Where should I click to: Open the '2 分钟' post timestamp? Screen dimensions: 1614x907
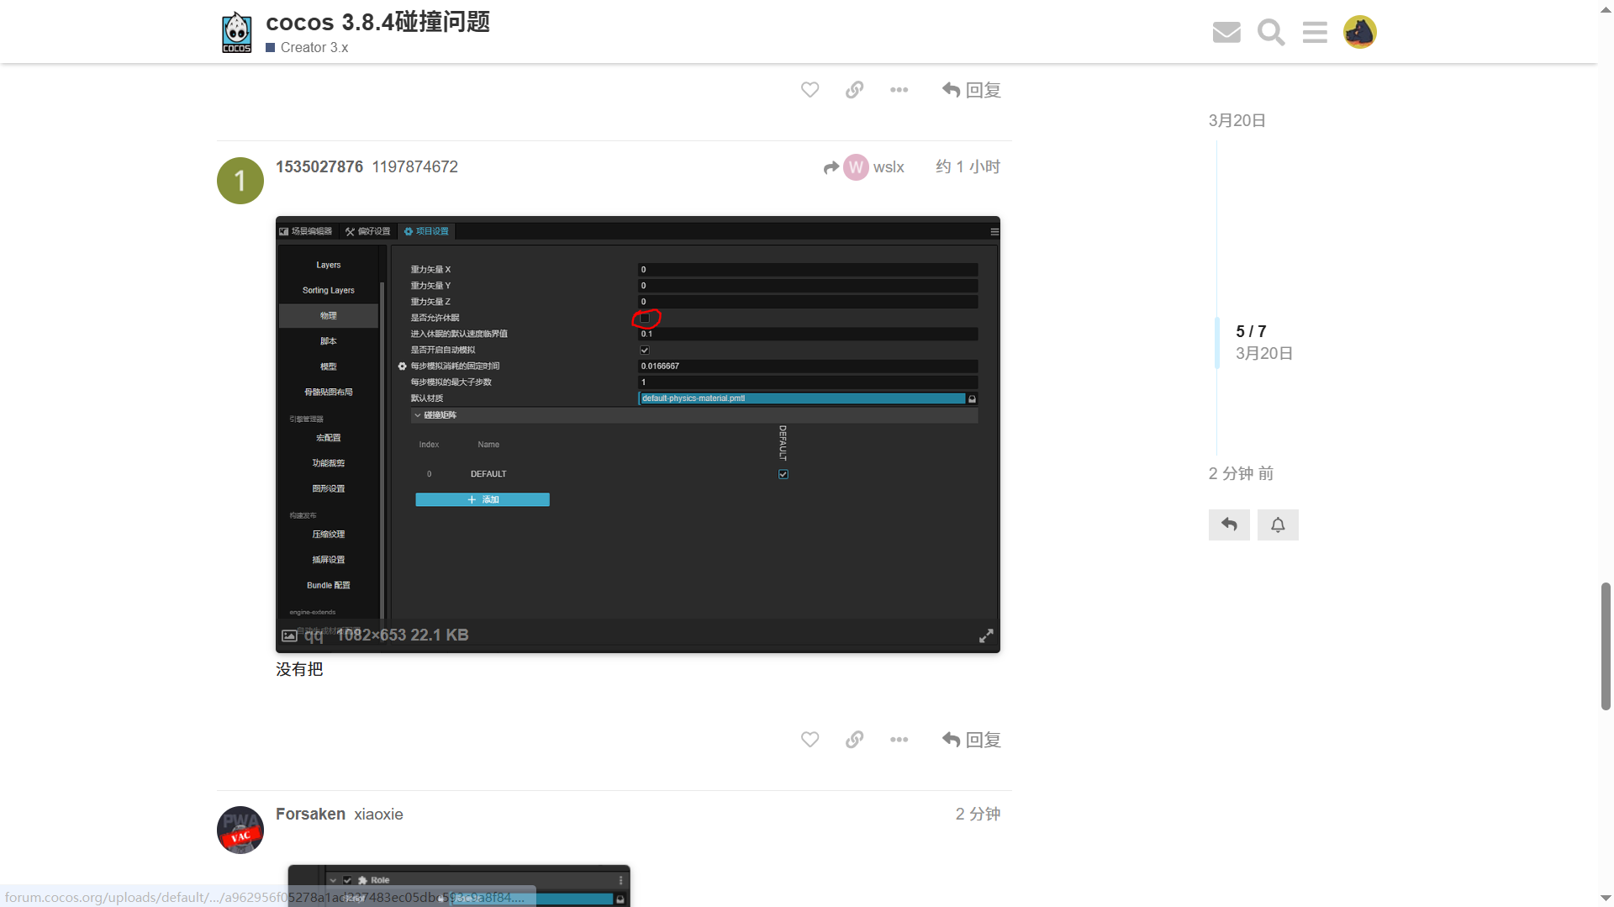pyautogui.click(x=978, y=814)
